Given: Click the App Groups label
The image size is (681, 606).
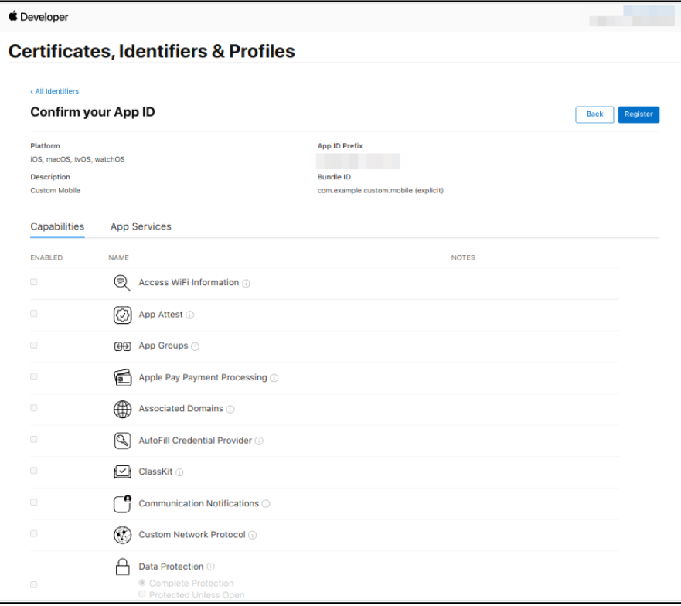Looking at the screenshot, I should [x=163, y=346].
